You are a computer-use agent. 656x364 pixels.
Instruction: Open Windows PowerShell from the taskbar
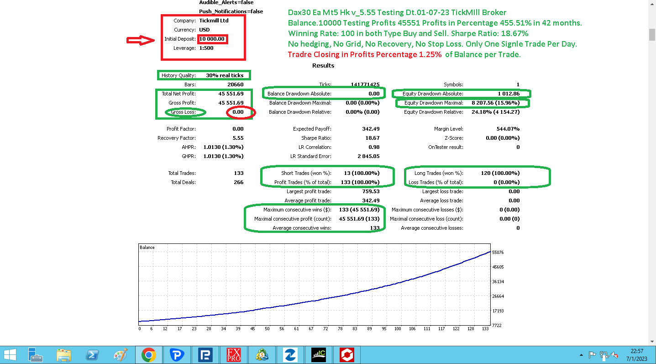coord(93,355)
